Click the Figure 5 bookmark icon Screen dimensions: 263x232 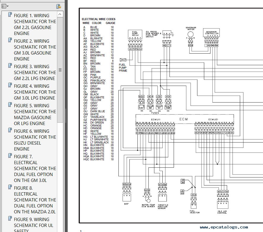click(10, 105)
